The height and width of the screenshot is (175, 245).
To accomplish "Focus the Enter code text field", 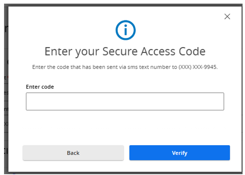I will [x=125, y=102].
